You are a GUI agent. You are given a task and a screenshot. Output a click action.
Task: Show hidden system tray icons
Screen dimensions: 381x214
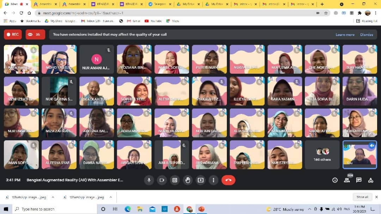click(309, 209)
